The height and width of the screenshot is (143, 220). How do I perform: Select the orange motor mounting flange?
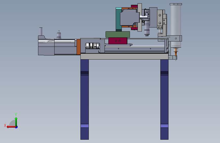[79, 47]
